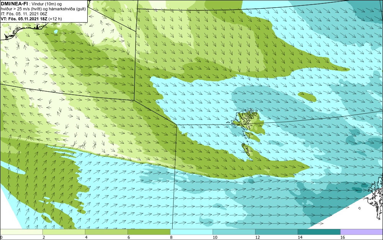Click the 6–8 m/s olive green swatch
This screenshot has height=240, width=383.
149,232
